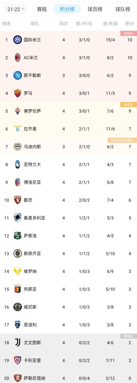Switch to the 赛程 tab
The height and width of the screenshot is (383, 137).
[x=42, y=9]
